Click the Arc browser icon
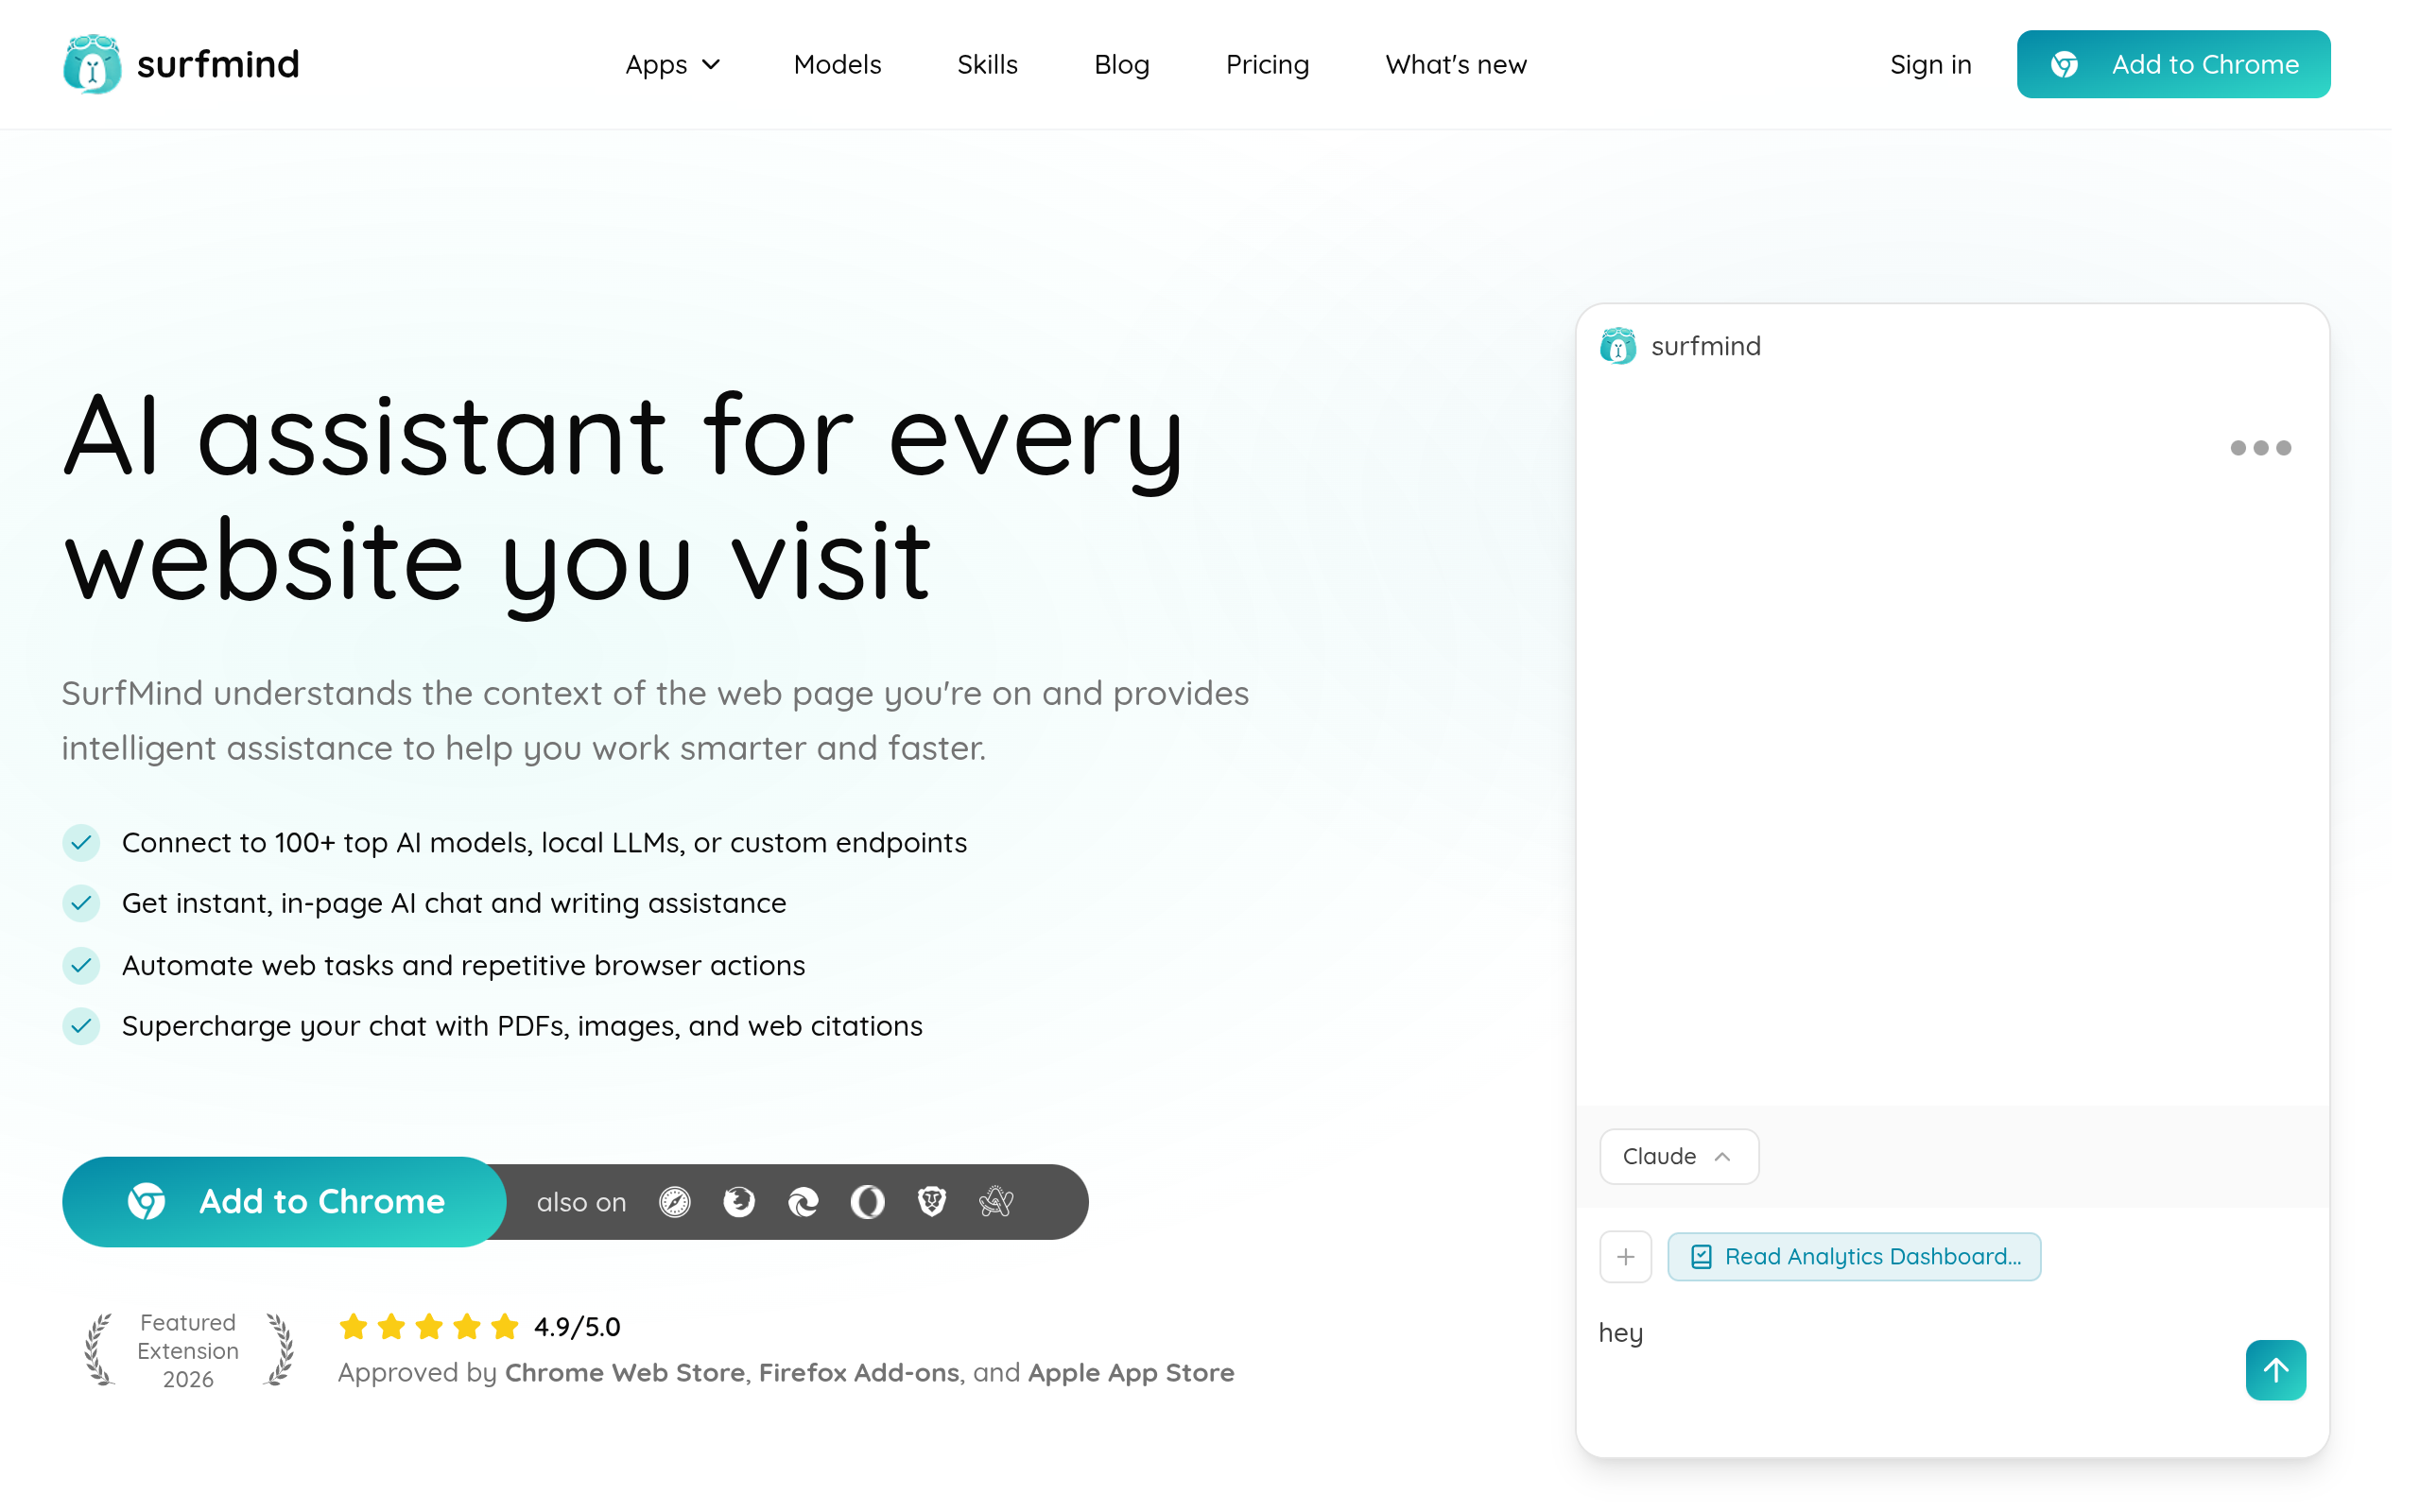 (996, 1201)
